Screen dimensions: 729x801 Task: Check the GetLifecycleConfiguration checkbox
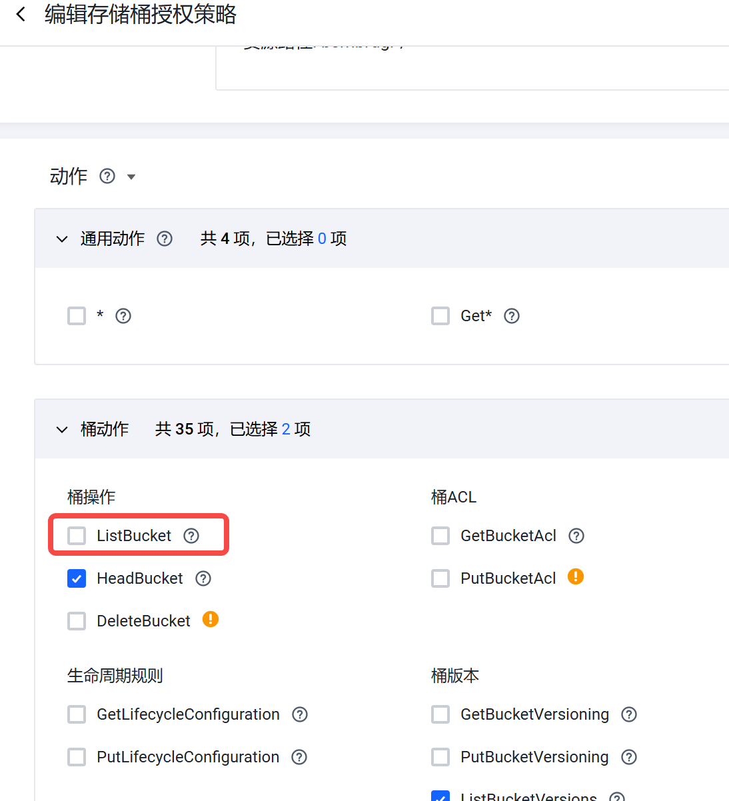pyautogui.click(x=77, y=714)
